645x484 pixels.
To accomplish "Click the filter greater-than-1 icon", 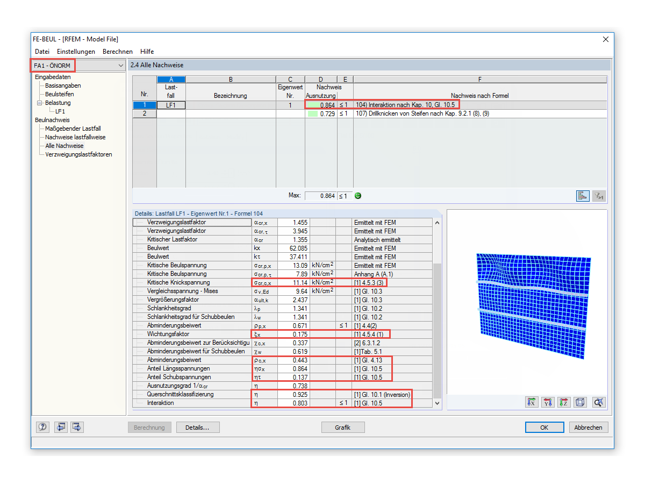I will pyautogui.click(x=599, y=196).
